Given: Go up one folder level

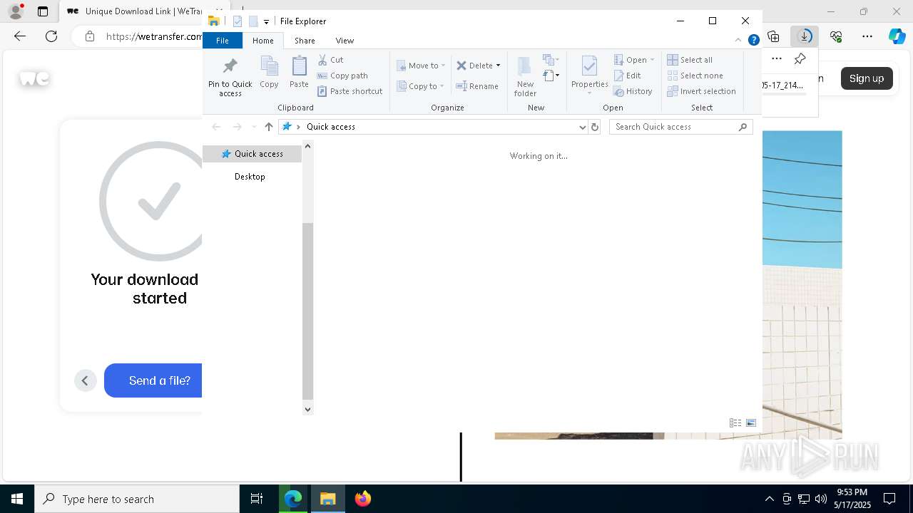Looking at the screenshot, I should (268, 127).
